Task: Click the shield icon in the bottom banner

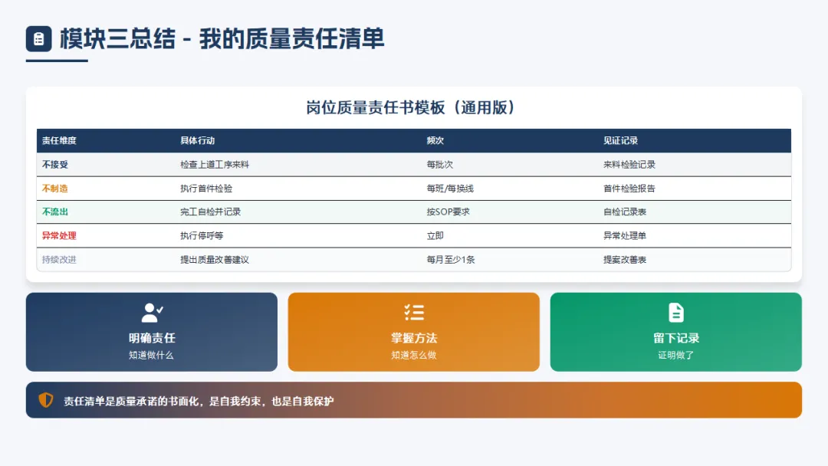Action: [x=46, y=400]
